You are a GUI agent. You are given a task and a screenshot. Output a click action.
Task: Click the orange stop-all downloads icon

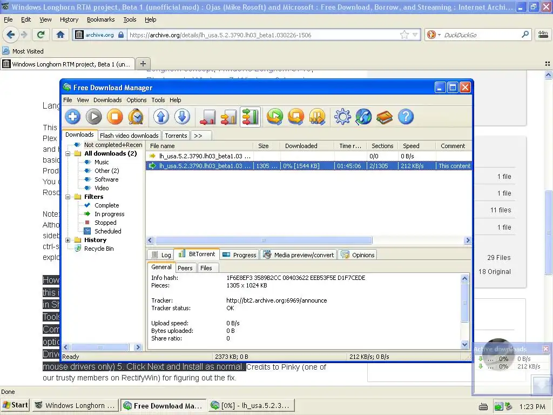(296, 117)
